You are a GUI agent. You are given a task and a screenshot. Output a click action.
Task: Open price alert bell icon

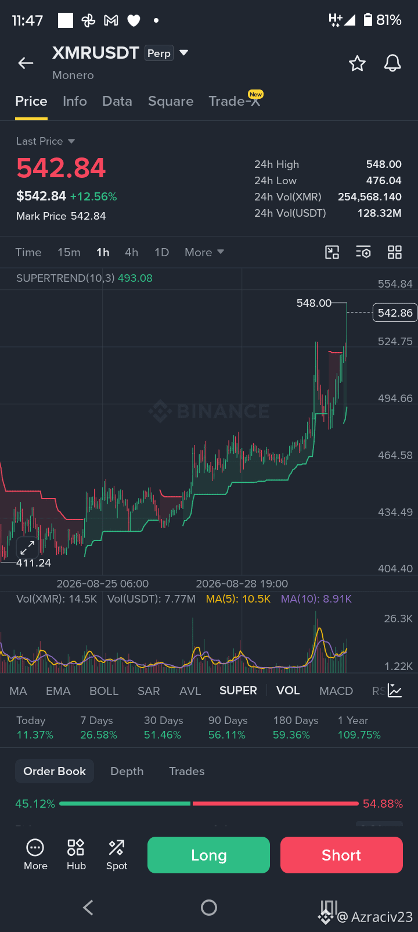point(392,63)
